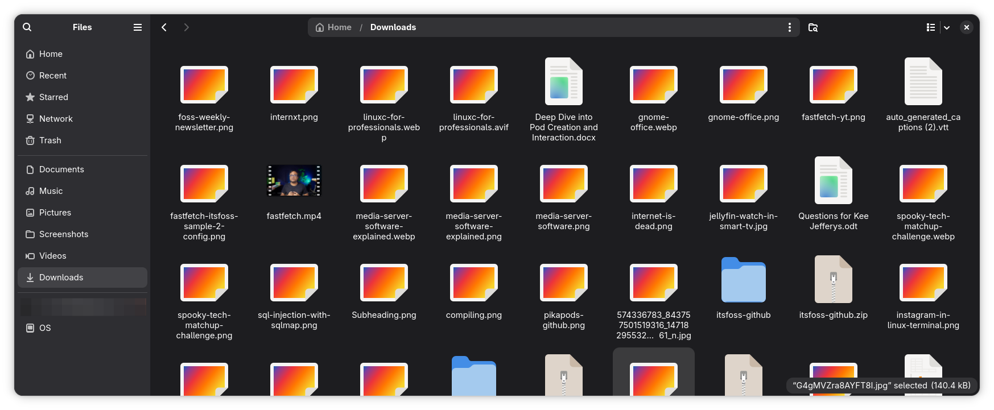Open the path bar three-dot menu
The width and height of the screenshot is (994, 410).
pos(789,27)
